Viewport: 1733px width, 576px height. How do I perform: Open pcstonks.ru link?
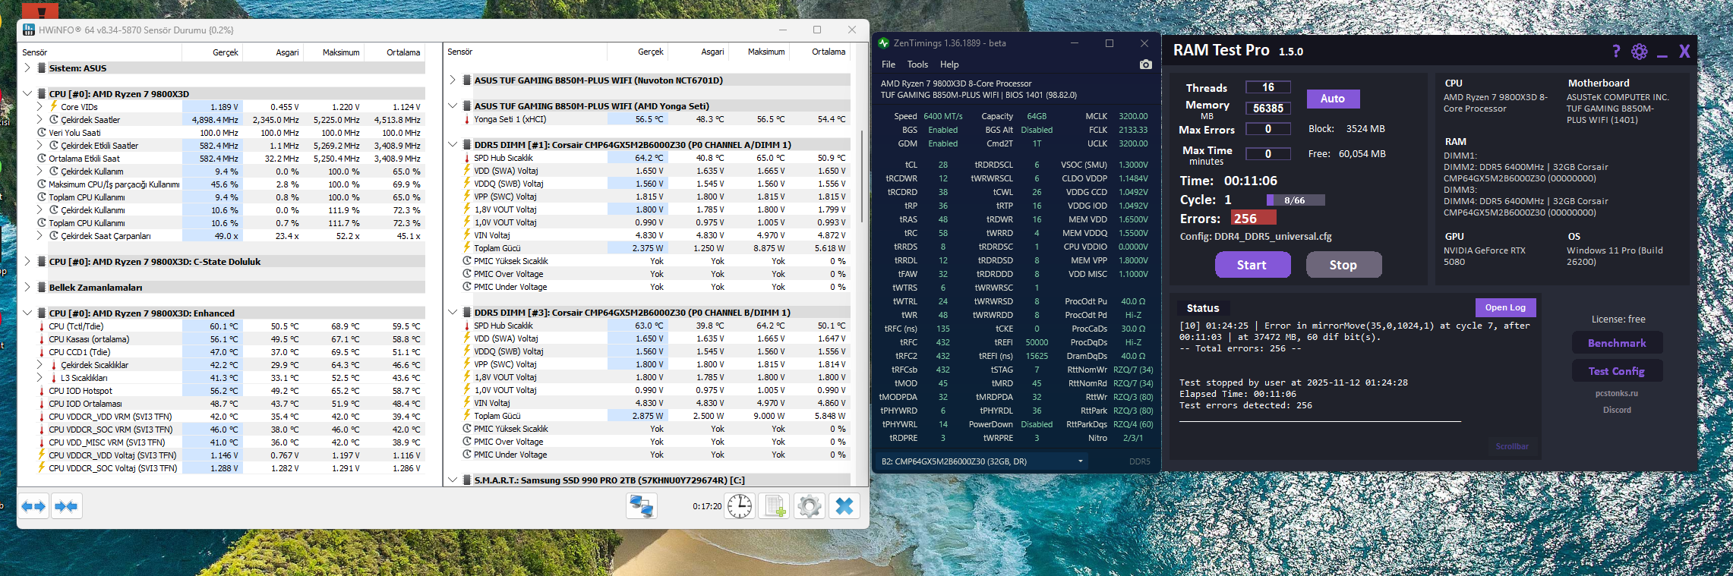click(1617, 393)
